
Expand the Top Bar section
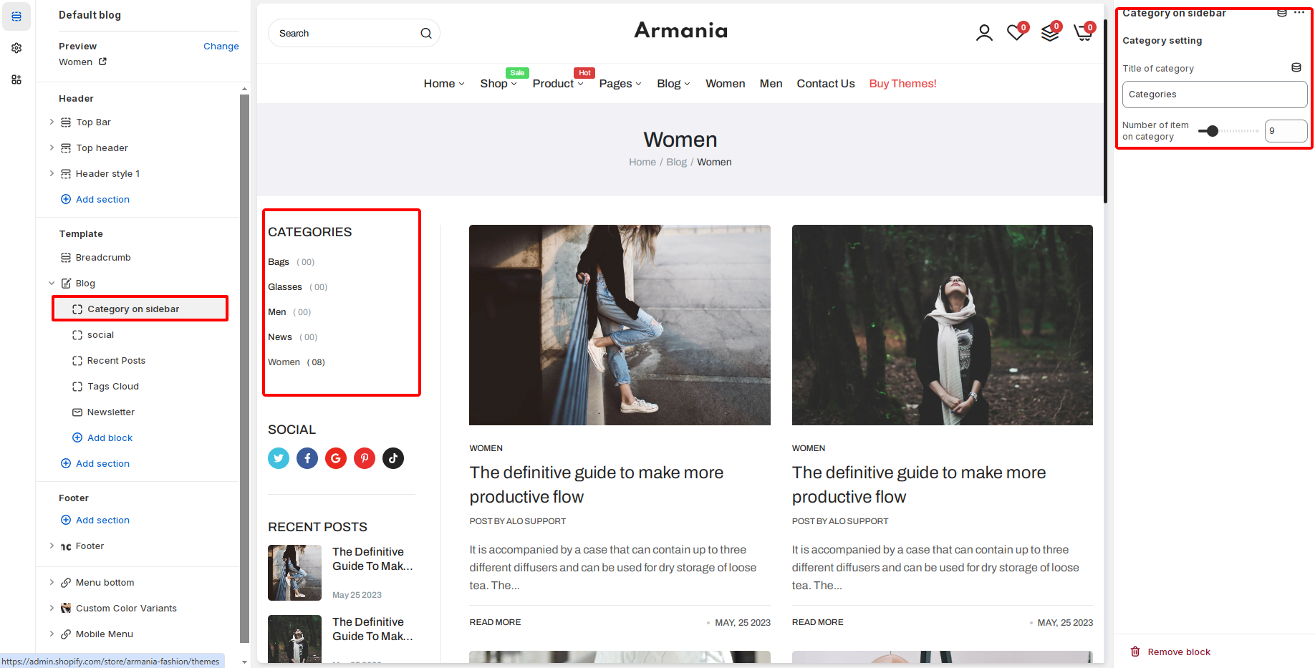point(52,122)
